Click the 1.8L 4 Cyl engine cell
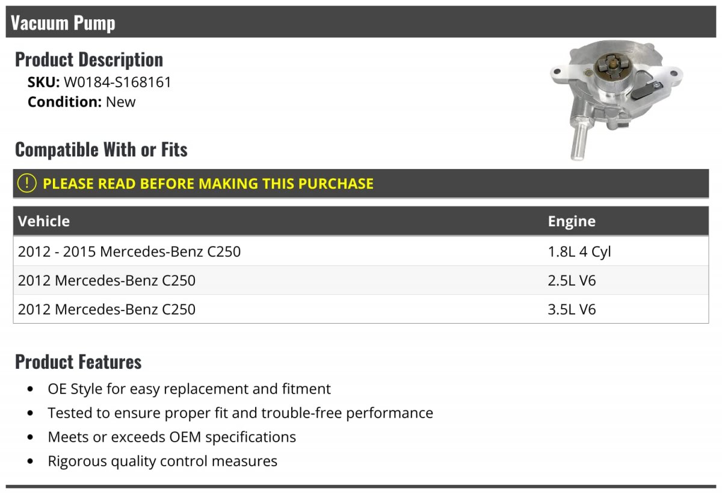Image resolution: width=722 pixels, height=494 pixels. tap(579, 252)
